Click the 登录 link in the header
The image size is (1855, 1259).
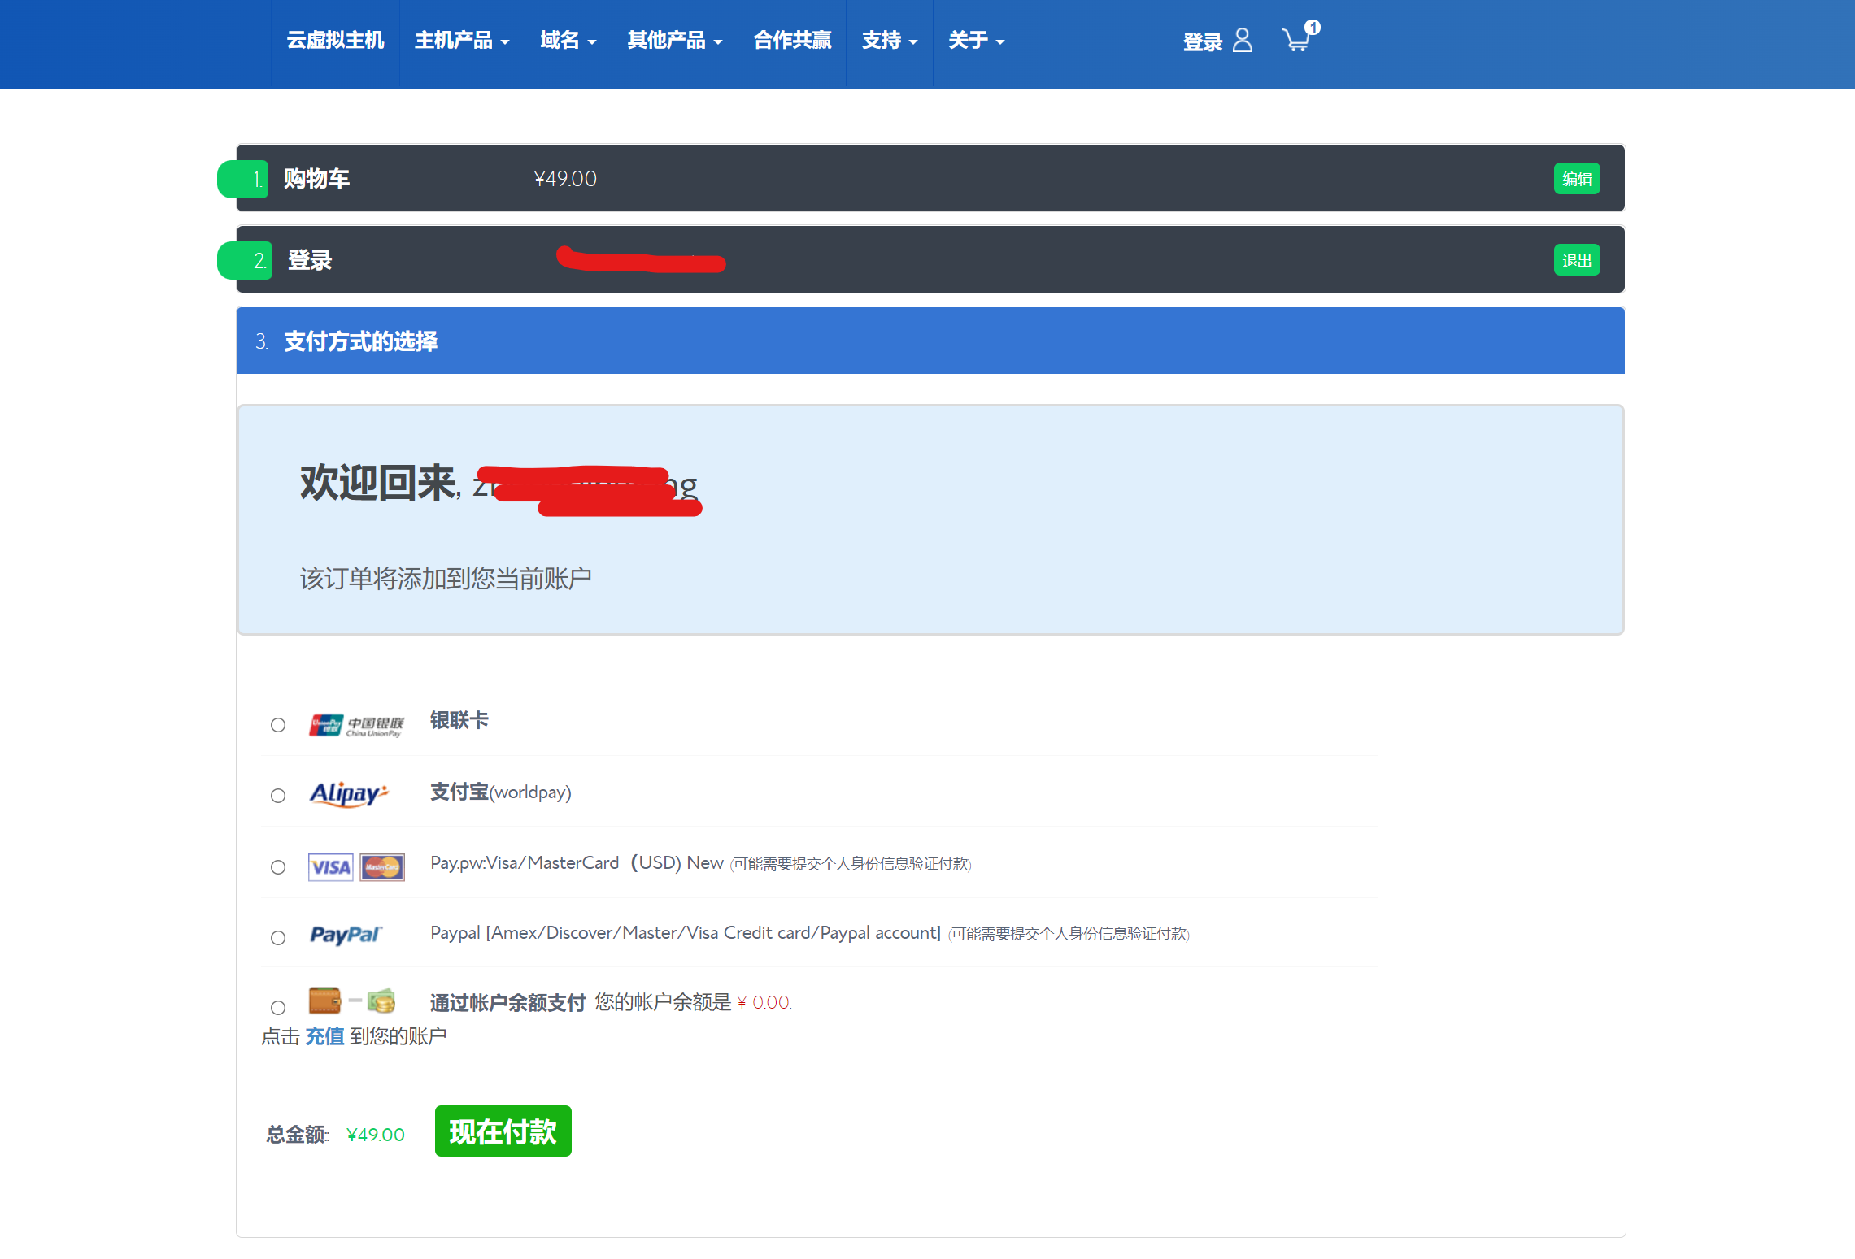[x=1203, y=42]
